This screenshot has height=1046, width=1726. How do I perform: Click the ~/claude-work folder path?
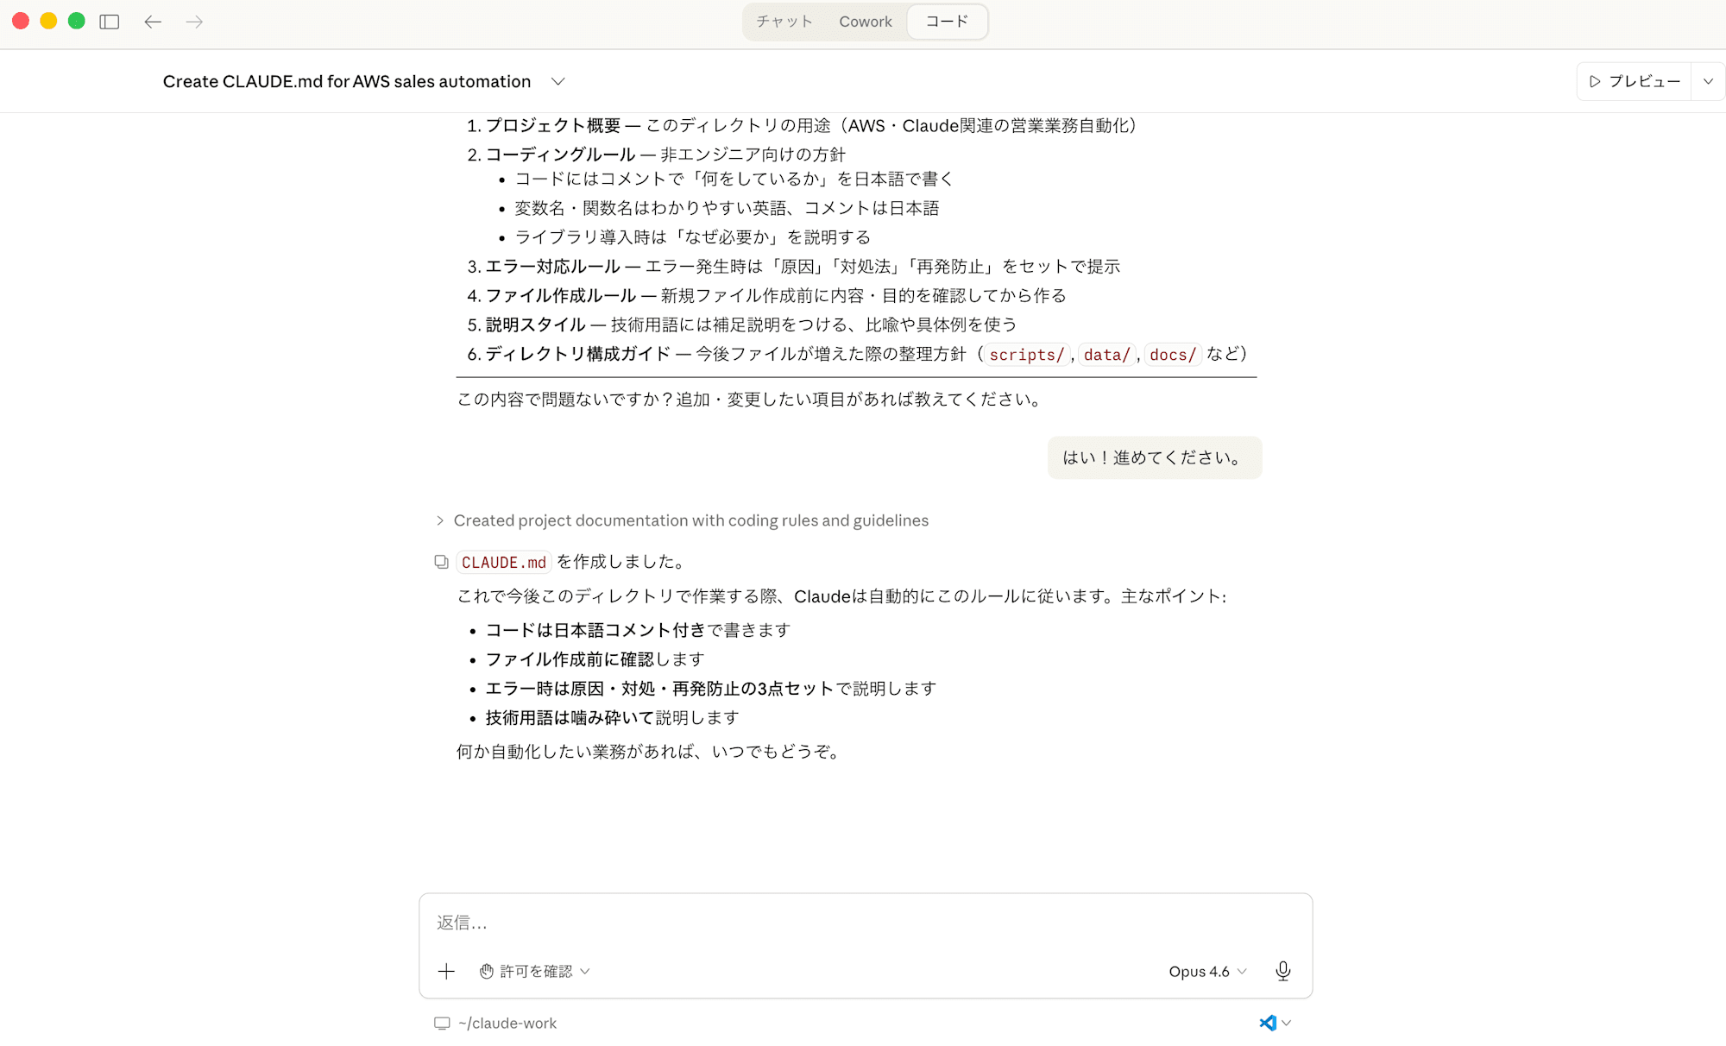pos(507,1023)
